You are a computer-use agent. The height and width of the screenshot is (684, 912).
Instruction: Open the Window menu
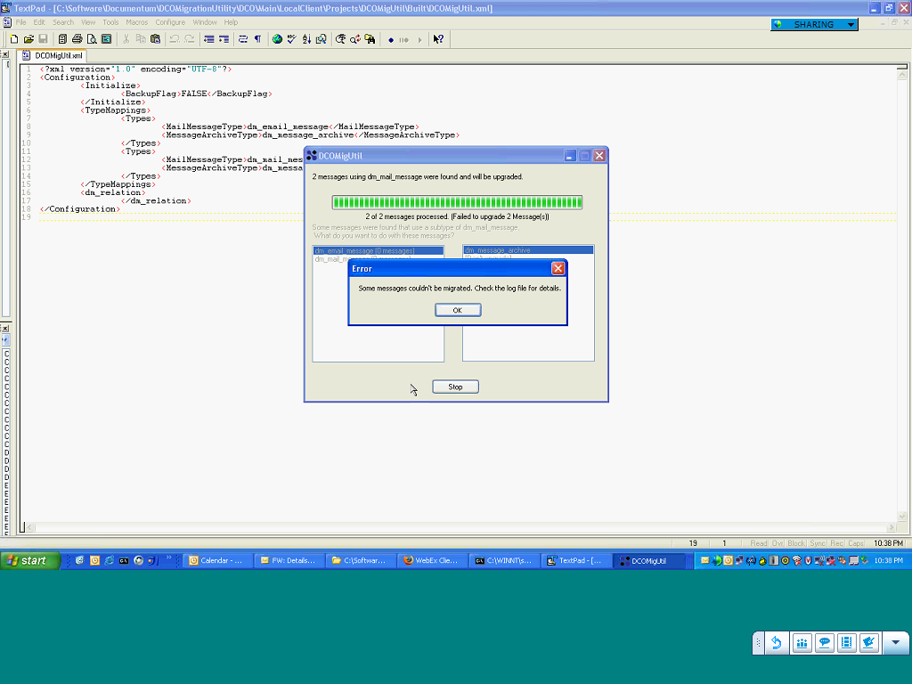(205, 22)
